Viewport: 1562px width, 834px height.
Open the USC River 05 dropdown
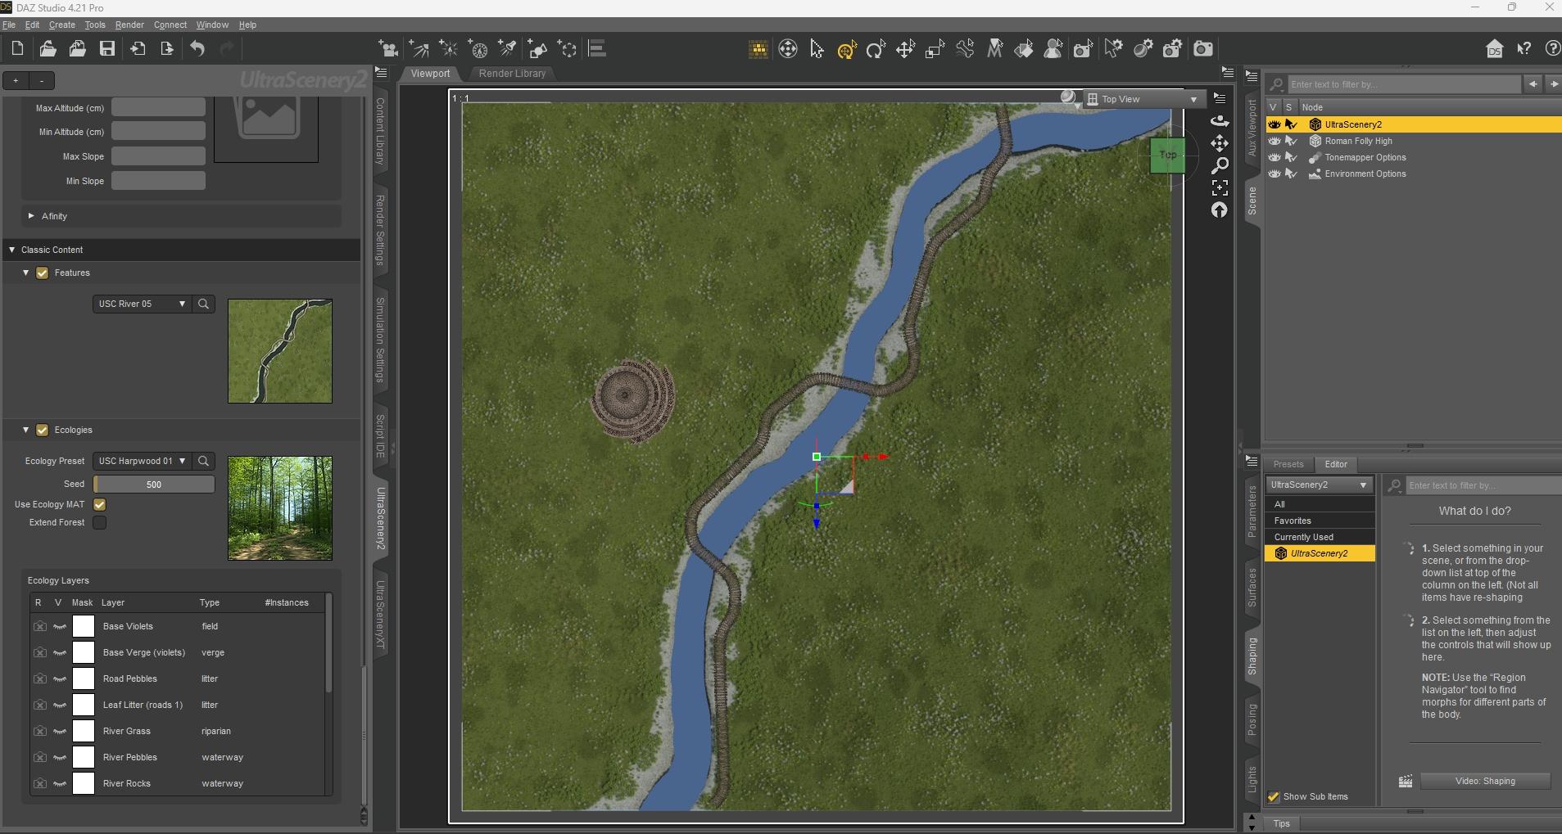pyautogui.click(x=142, y=304)
